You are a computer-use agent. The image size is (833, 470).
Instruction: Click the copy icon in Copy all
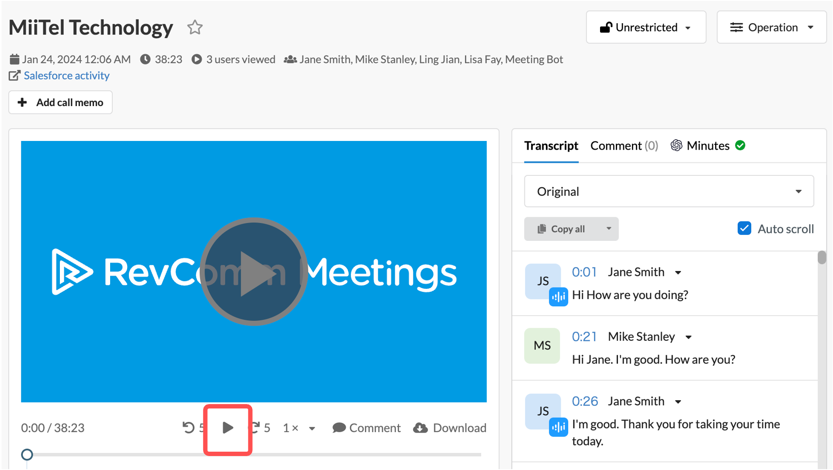point(541,229)
